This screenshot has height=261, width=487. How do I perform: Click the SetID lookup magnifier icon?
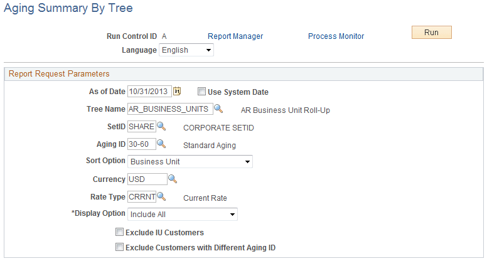pyautogui.click(x=161, y=127)
